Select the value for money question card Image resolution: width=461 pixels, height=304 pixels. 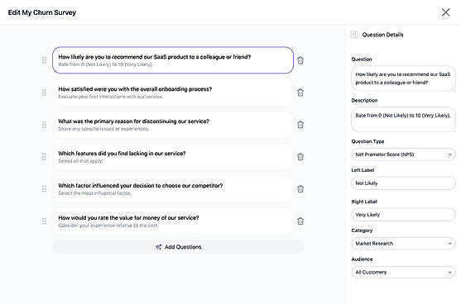(x=173, y=221)
